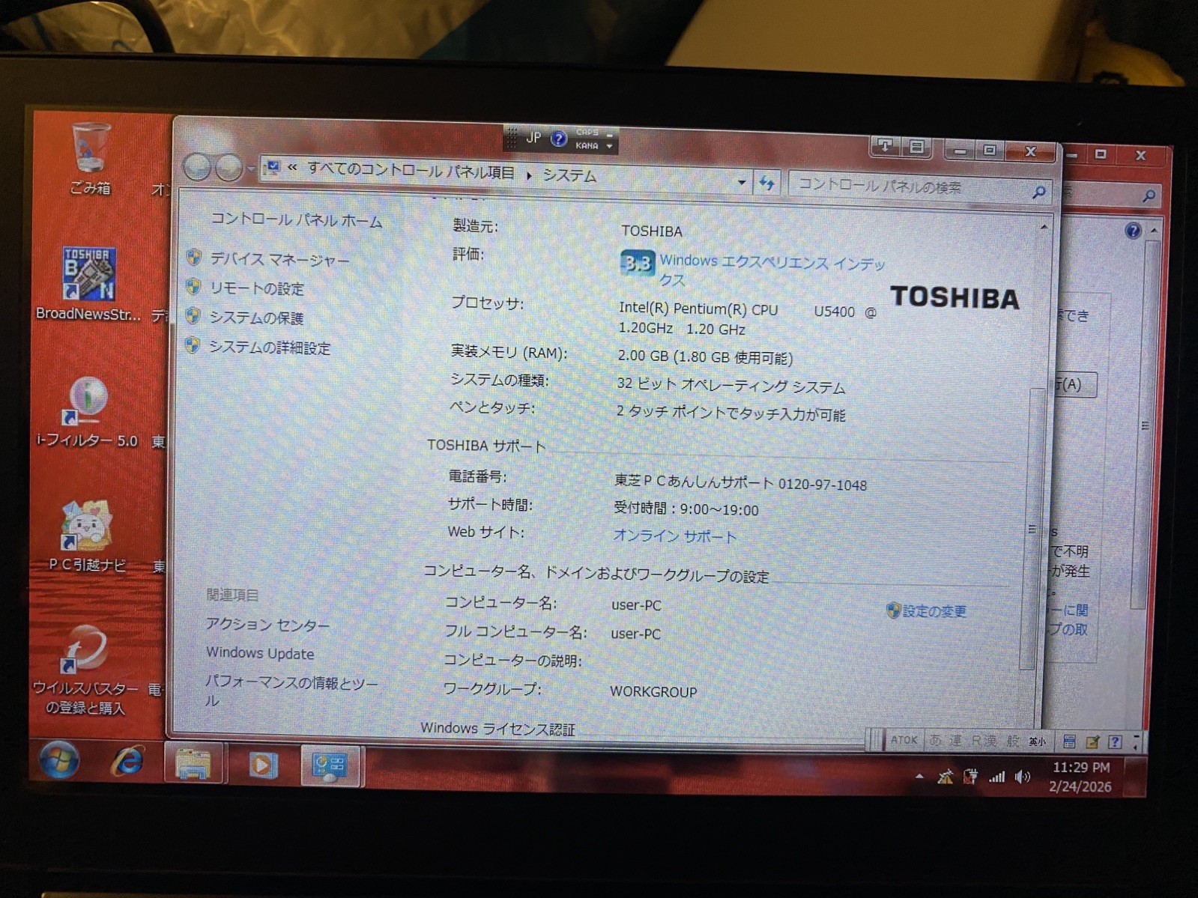
Task: Click the power plug tray icon
Action: [970, 777]
